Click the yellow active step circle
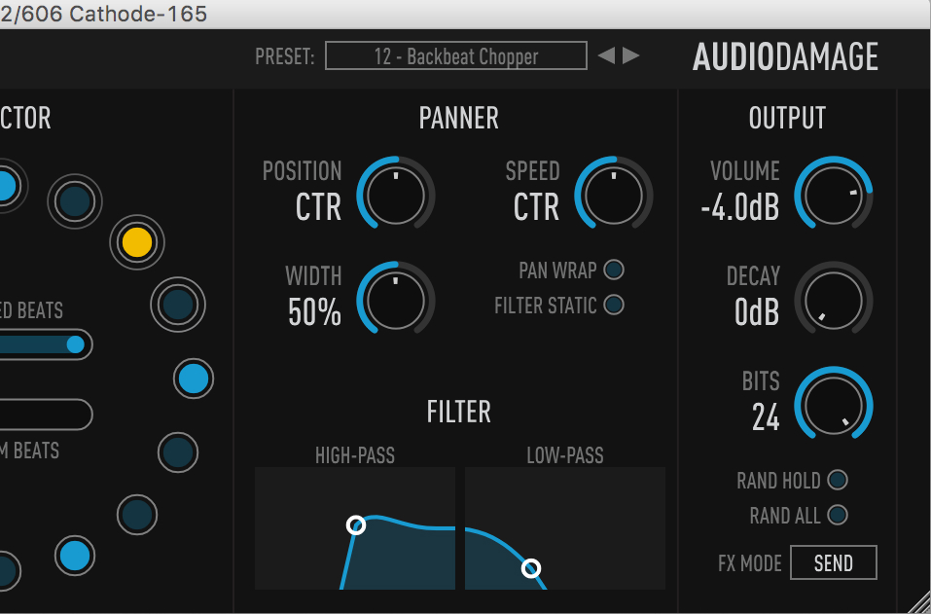The height and width of the screenshot is (614, 931). click(137, 242)
